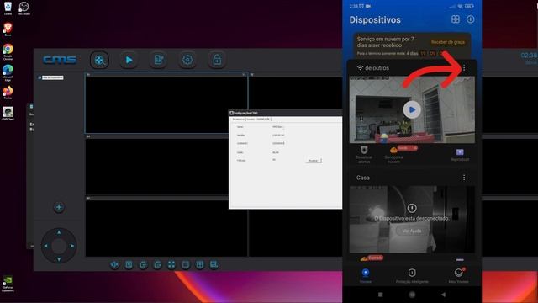Open the Brave browser desktop icon

coord(8,29)
